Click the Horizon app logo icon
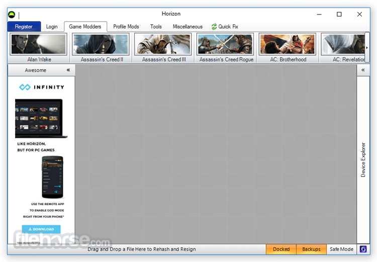 (x=12, y=15)
